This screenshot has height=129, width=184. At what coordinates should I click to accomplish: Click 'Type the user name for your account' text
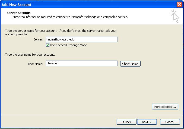30,55
